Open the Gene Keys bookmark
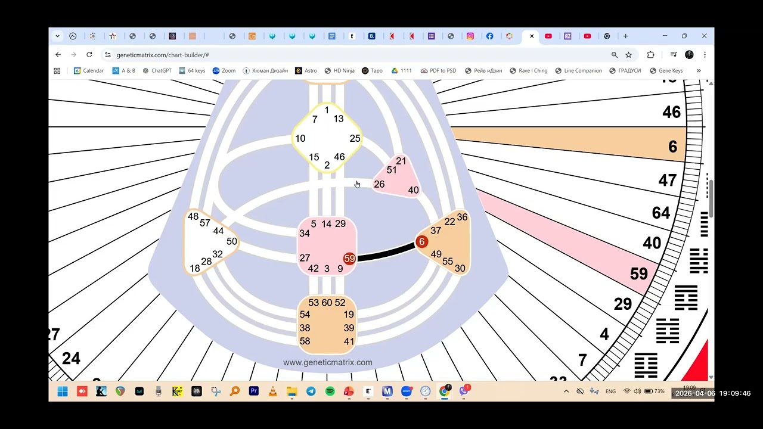 point(666,71)
